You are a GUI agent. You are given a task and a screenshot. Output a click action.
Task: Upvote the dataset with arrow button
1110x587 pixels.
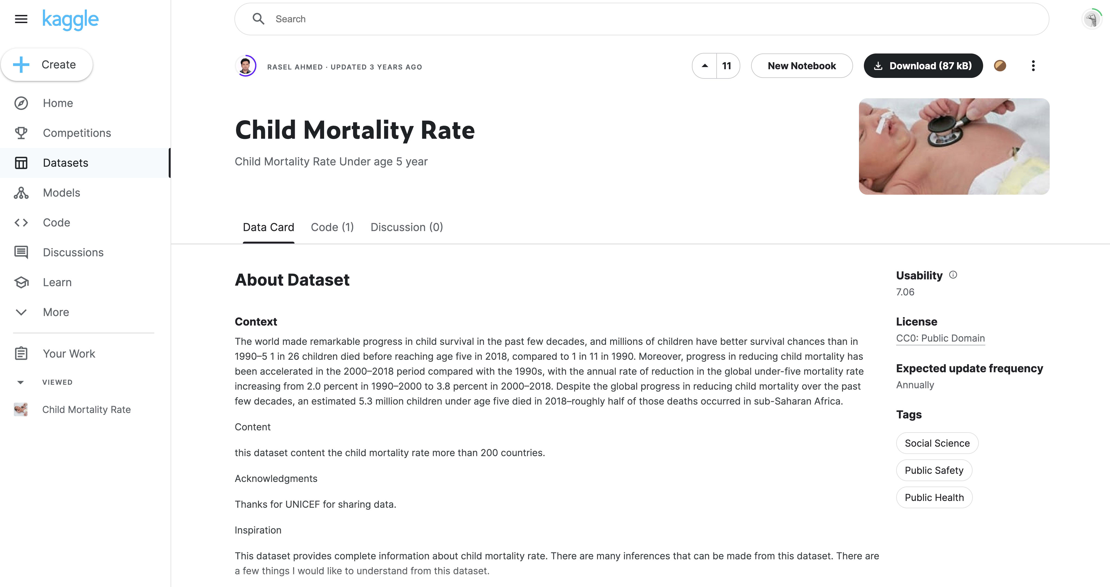pos(704,66)
